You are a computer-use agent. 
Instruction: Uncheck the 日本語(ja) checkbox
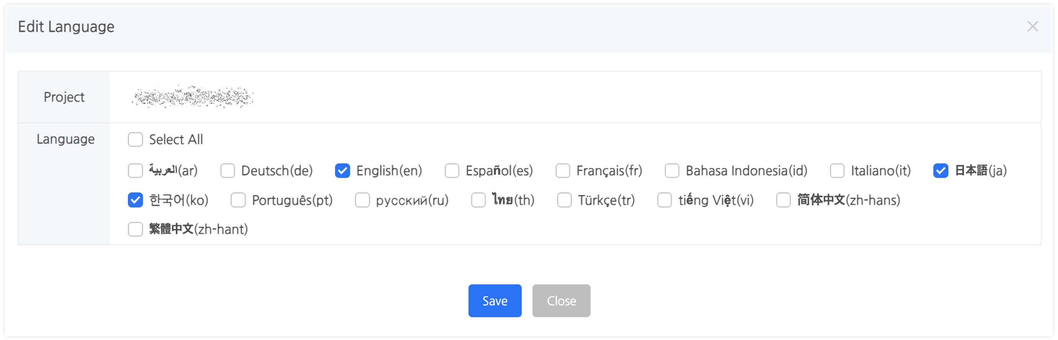click(x=940, y=171)
